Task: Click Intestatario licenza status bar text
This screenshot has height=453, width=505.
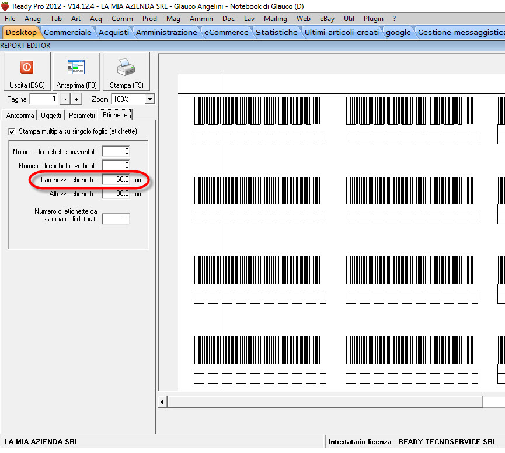Action: (x=412, y=442)
